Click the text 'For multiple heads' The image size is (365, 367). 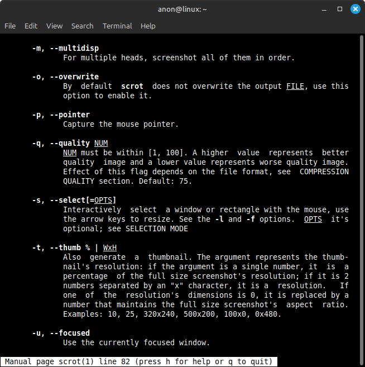click(103, 58)
